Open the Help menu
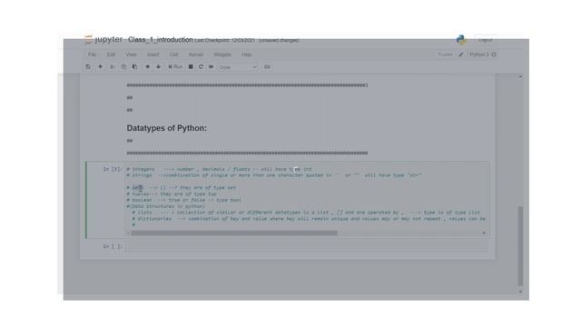 point(246,54)
